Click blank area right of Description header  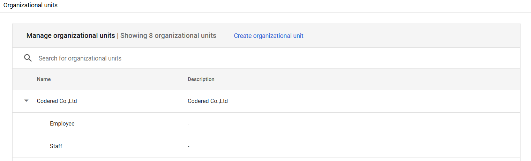[349, 79]
